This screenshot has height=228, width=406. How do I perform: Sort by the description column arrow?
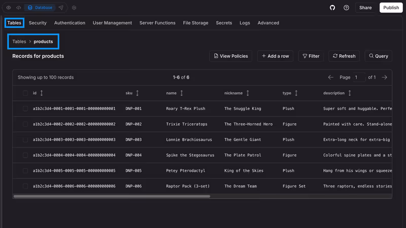point(350,93)
